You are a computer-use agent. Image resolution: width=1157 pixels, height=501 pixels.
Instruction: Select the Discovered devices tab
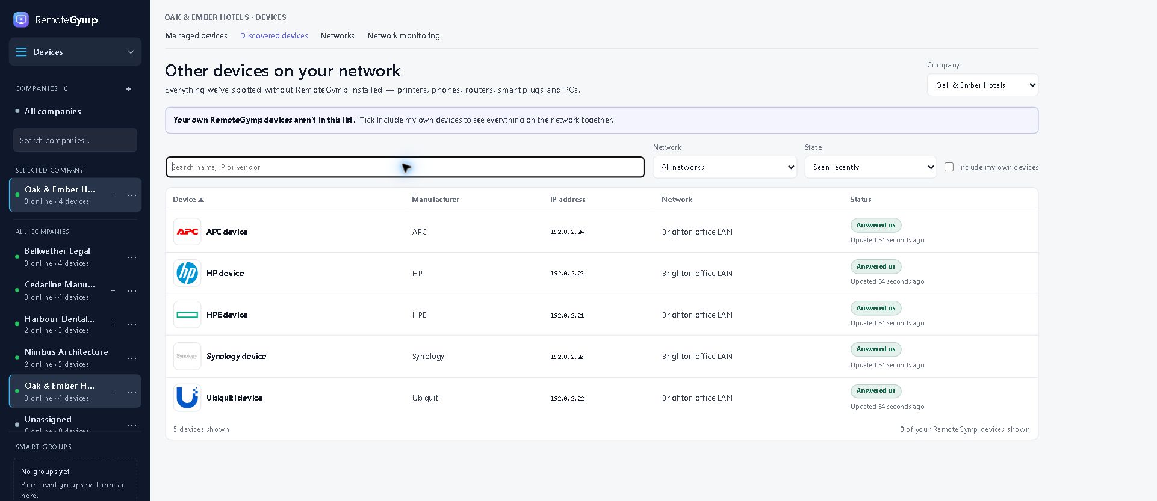274,36
